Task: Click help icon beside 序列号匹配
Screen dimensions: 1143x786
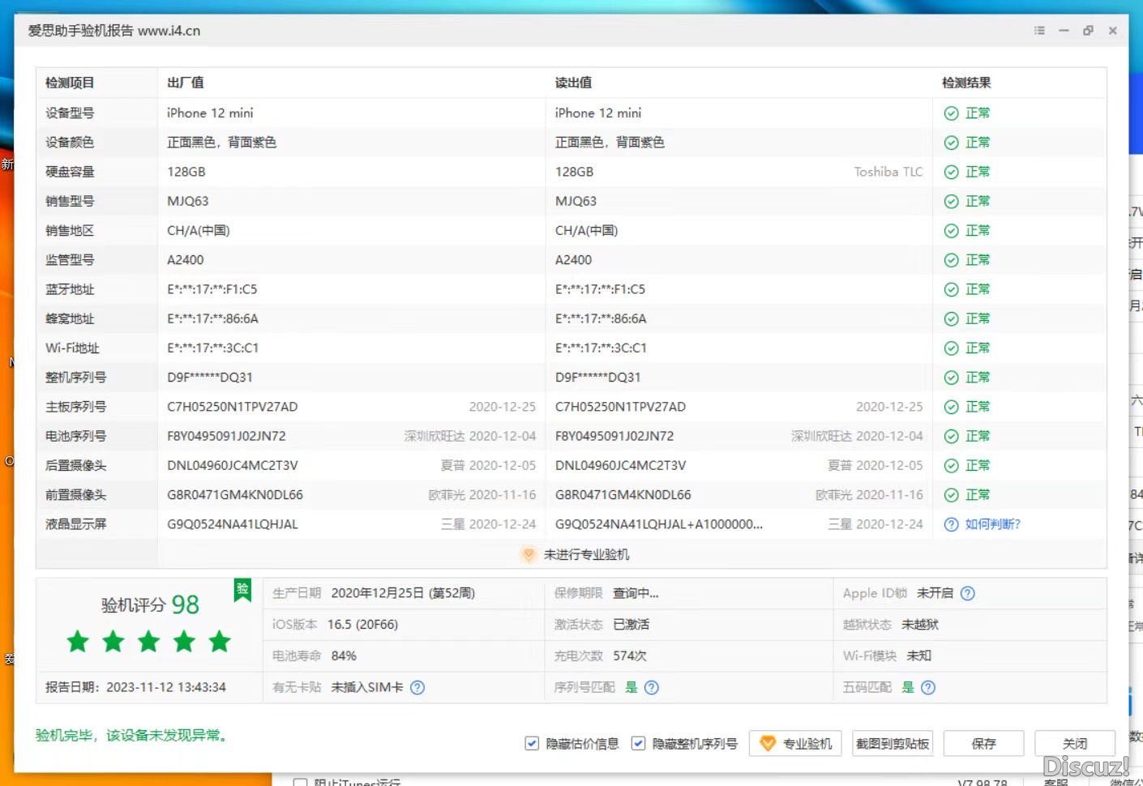Action: point(652,687)
